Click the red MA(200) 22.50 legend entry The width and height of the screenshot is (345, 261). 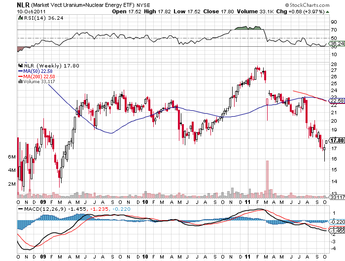(36, 76)
